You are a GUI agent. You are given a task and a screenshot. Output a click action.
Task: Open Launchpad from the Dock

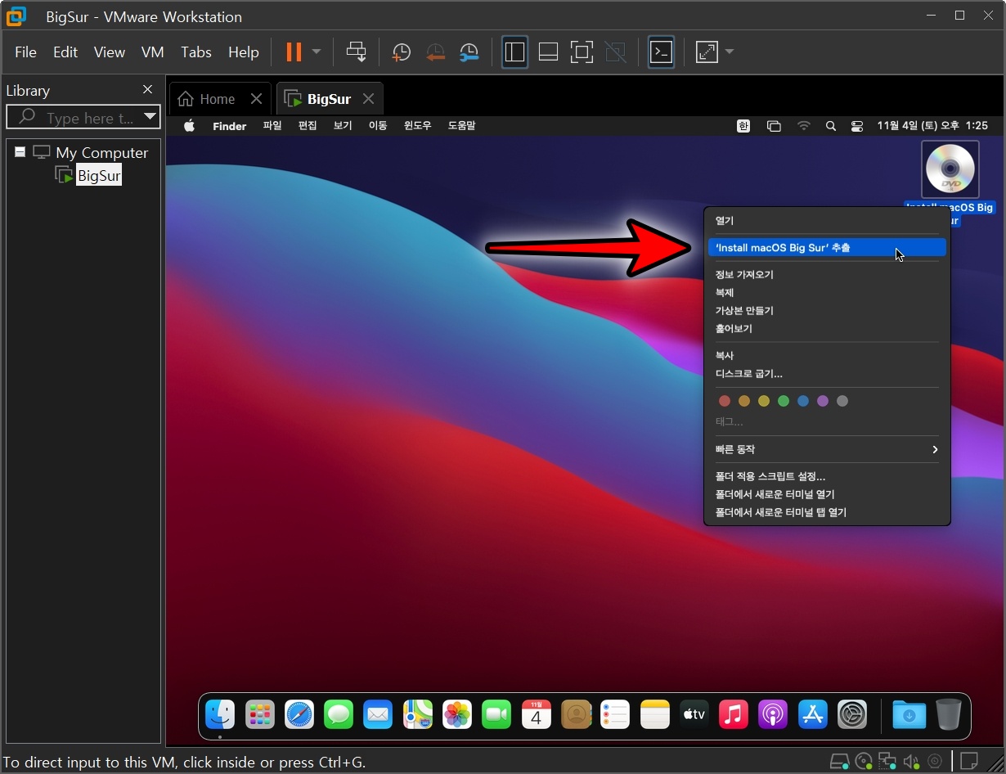pyautogui.click(x=260, y=714)
